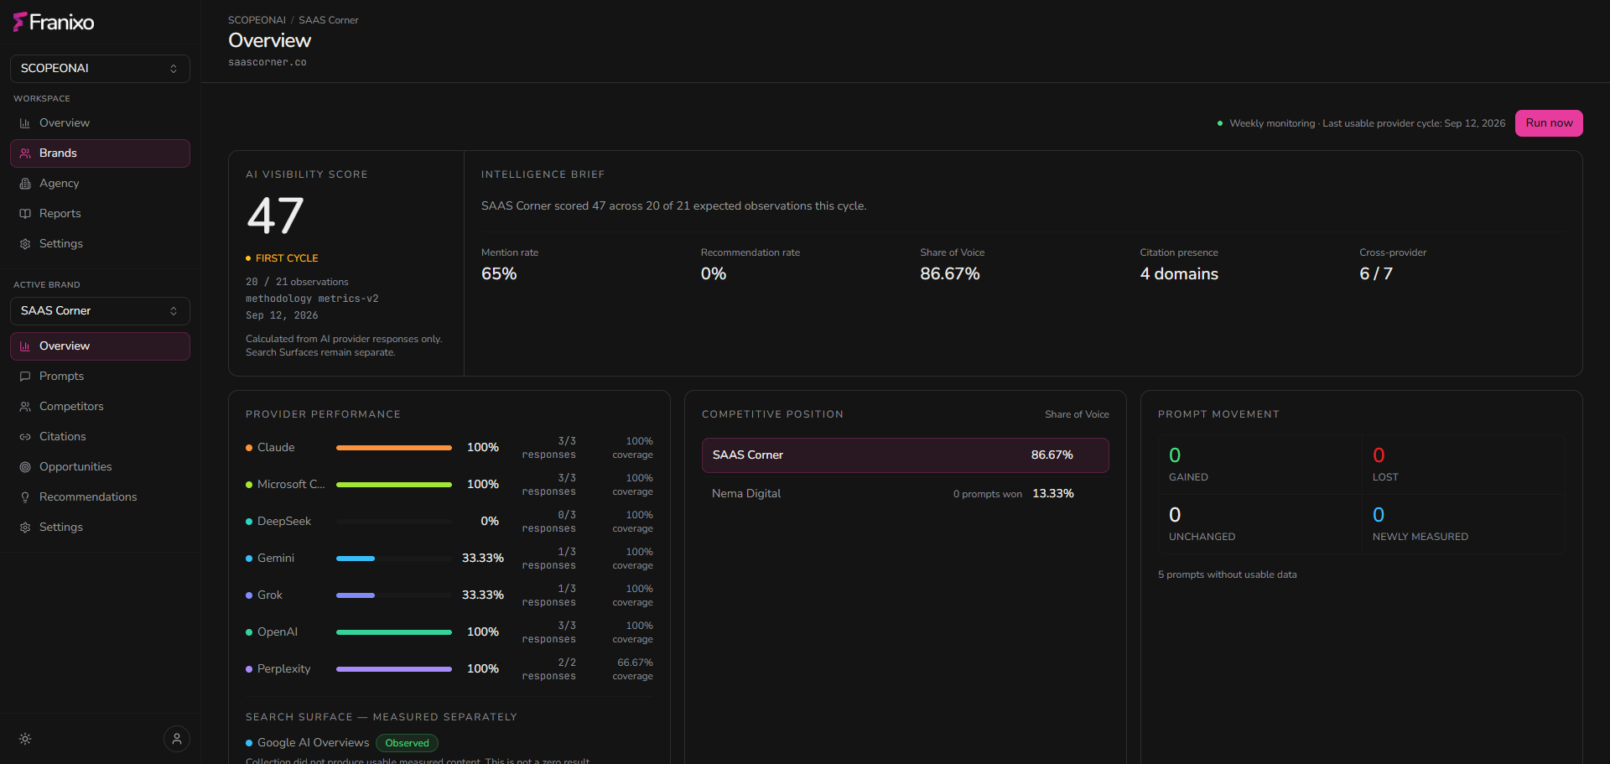
Task: Click the Observed status badge
Action: [x=407, y=743]
